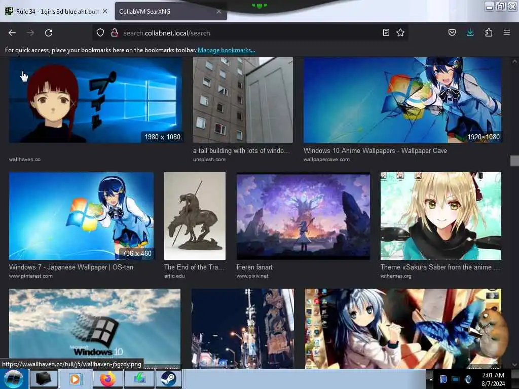This screenshot has height=389, width=519.
Task: Open the night street anime billboard thumbnail
Action: (243, 328)
